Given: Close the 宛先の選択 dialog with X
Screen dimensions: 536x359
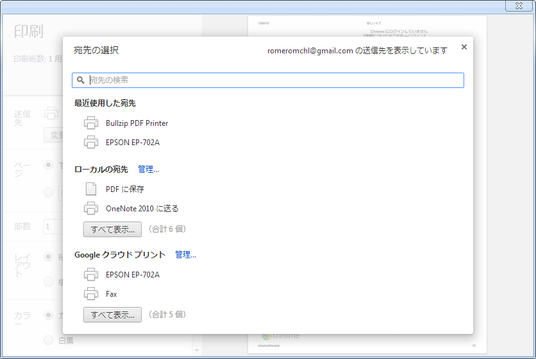Looking at the screenshot, I should pos(464,47).
